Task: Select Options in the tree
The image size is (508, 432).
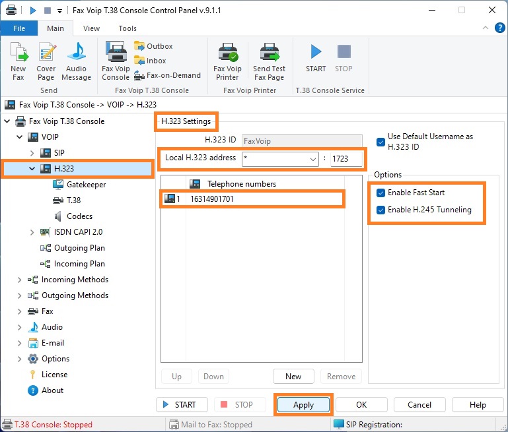Action: [55, 359]
